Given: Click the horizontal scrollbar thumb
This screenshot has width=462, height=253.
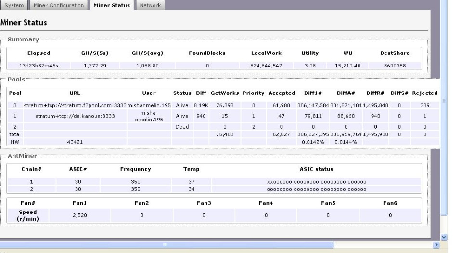Looking at the screenshot, I should (x=167, y=245).
